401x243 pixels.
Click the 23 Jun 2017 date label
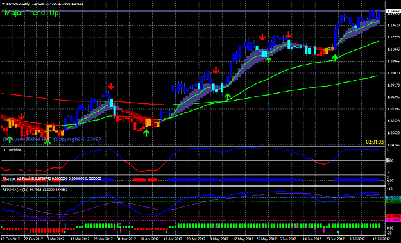[x=335, y=239]
